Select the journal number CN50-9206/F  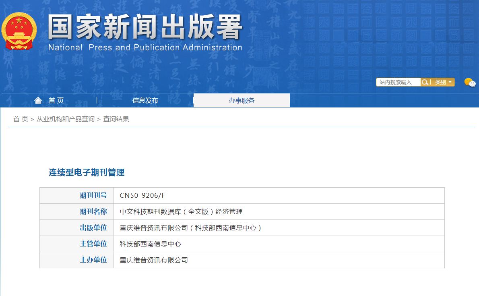click(142, 196)
